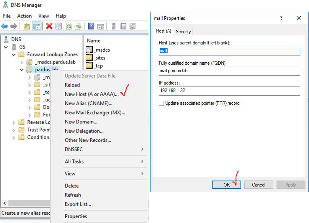Open the View menu in menu bar
This screenshot has width=309, height=223.
[x=44, y=16]
